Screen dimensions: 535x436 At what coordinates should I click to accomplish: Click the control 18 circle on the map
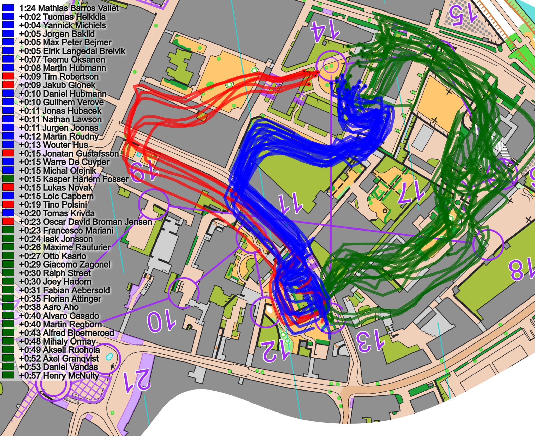[x=488, y=245]
